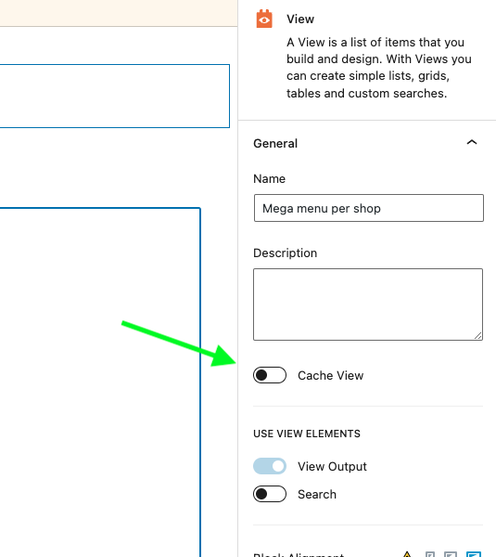
Task: Click inside the Description text area
Action: (x=368, y=304)
